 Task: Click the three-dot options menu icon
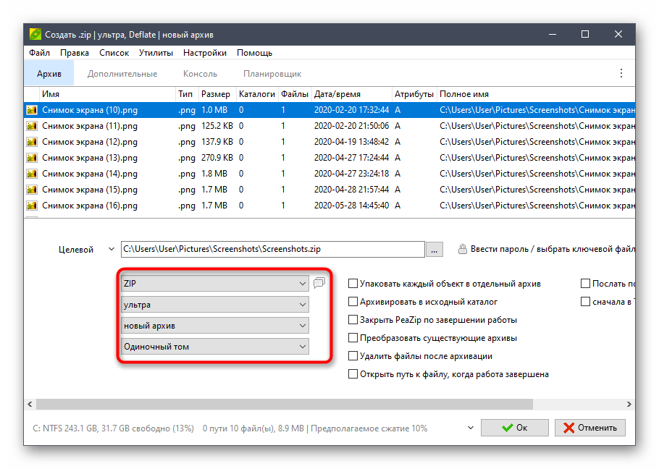pos(621,73)
